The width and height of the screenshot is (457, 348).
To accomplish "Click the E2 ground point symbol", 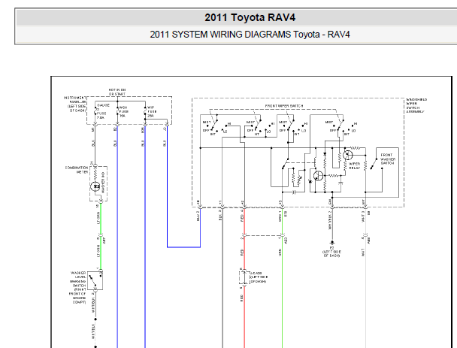I will [x=332, y=243].
